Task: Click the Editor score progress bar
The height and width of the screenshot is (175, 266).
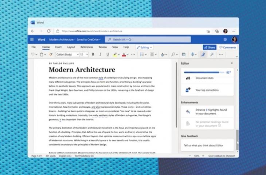Action: 204,73
